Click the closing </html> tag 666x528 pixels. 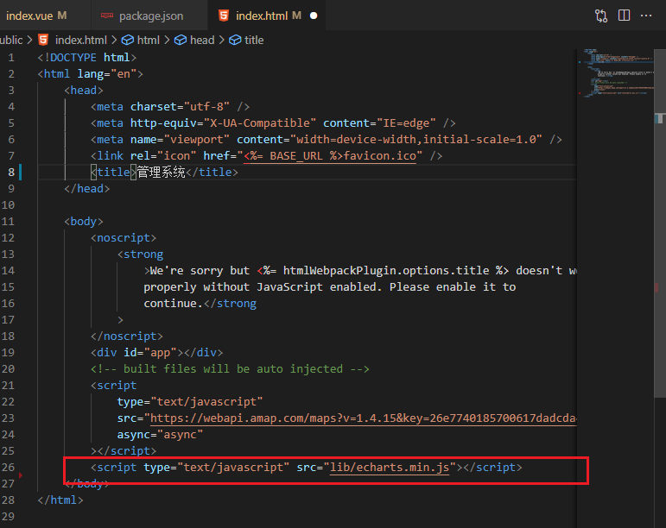click(x=60, y=500)
